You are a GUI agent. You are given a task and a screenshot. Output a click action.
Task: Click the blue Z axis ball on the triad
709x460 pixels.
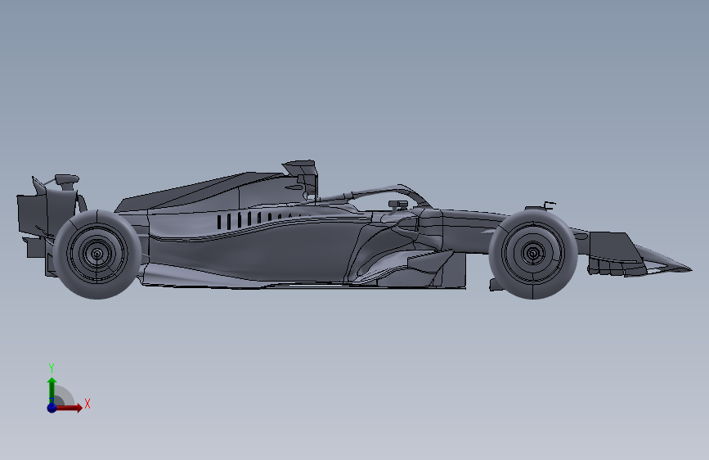point(52,408)
